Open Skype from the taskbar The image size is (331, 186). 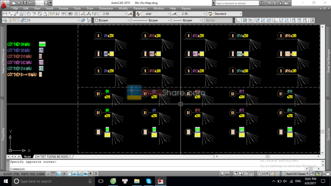[149, 181]
